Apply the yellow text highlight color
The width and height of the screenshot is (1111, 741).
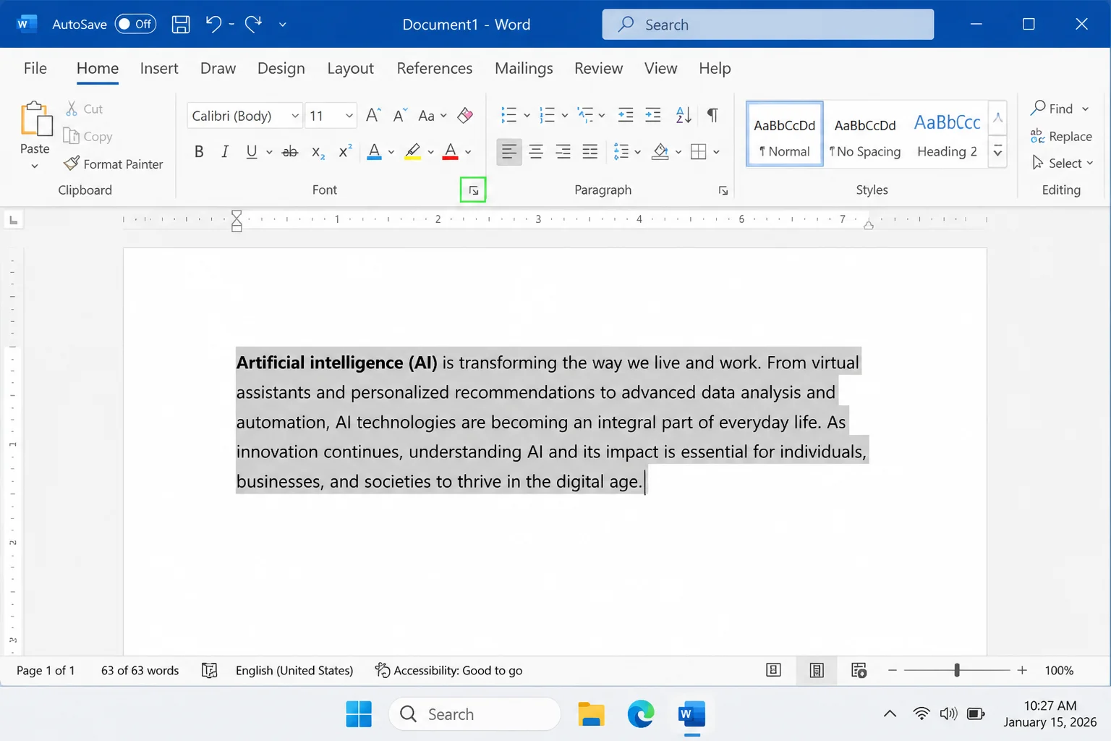(413, 152)
